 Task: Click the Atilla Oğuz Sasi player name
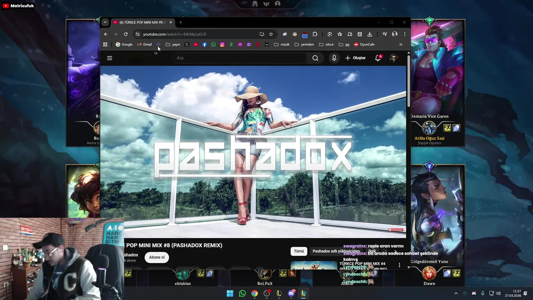pyautogui.click(x=429, y=138)
